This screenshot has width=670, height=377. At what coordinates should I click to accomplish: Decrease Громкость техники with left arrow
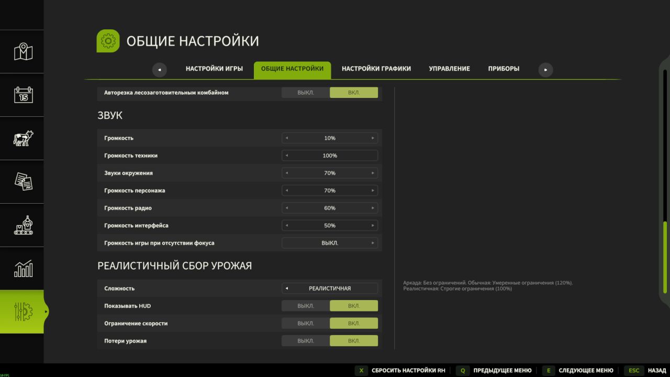point(287,156)
